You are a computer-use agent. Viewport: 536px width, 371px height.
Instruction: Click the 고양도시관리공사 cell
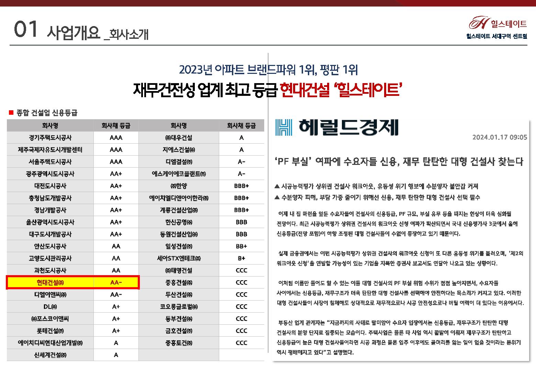50,258
